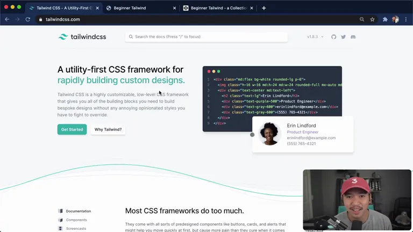The height and width of the screenshot is (232, 413).
Task: Open a new browser tab
Action: pyautogui.click(x=264, y=8)
